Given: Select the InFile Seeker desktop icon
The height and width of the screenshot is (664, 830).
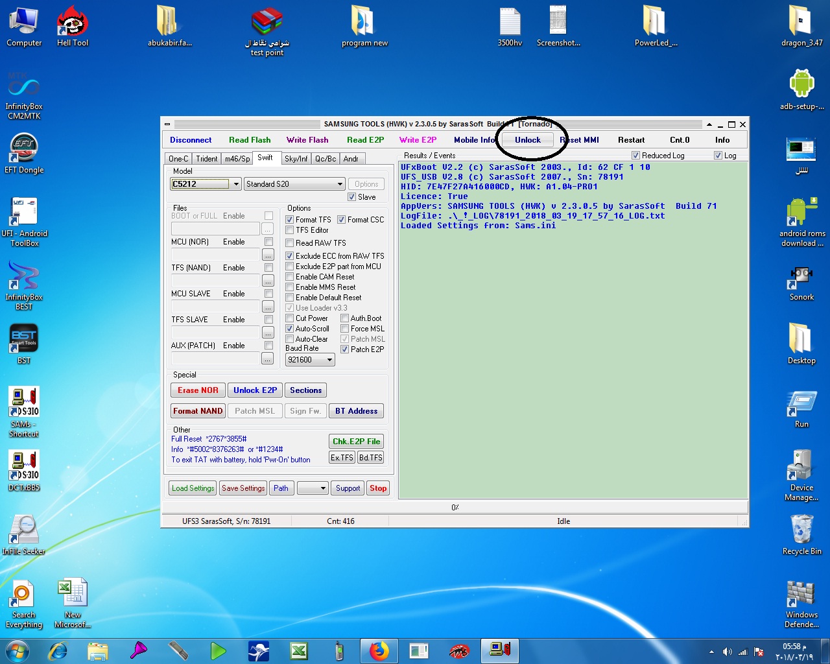Looking at the screenshot, I should (x=24, y=535).
